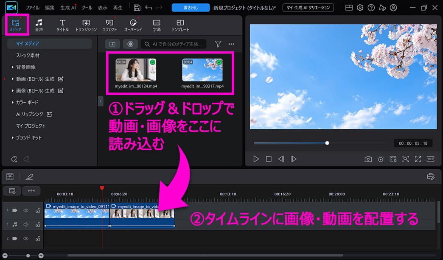Expand 画像 (Bロール) 生成 category

(13, 91)
